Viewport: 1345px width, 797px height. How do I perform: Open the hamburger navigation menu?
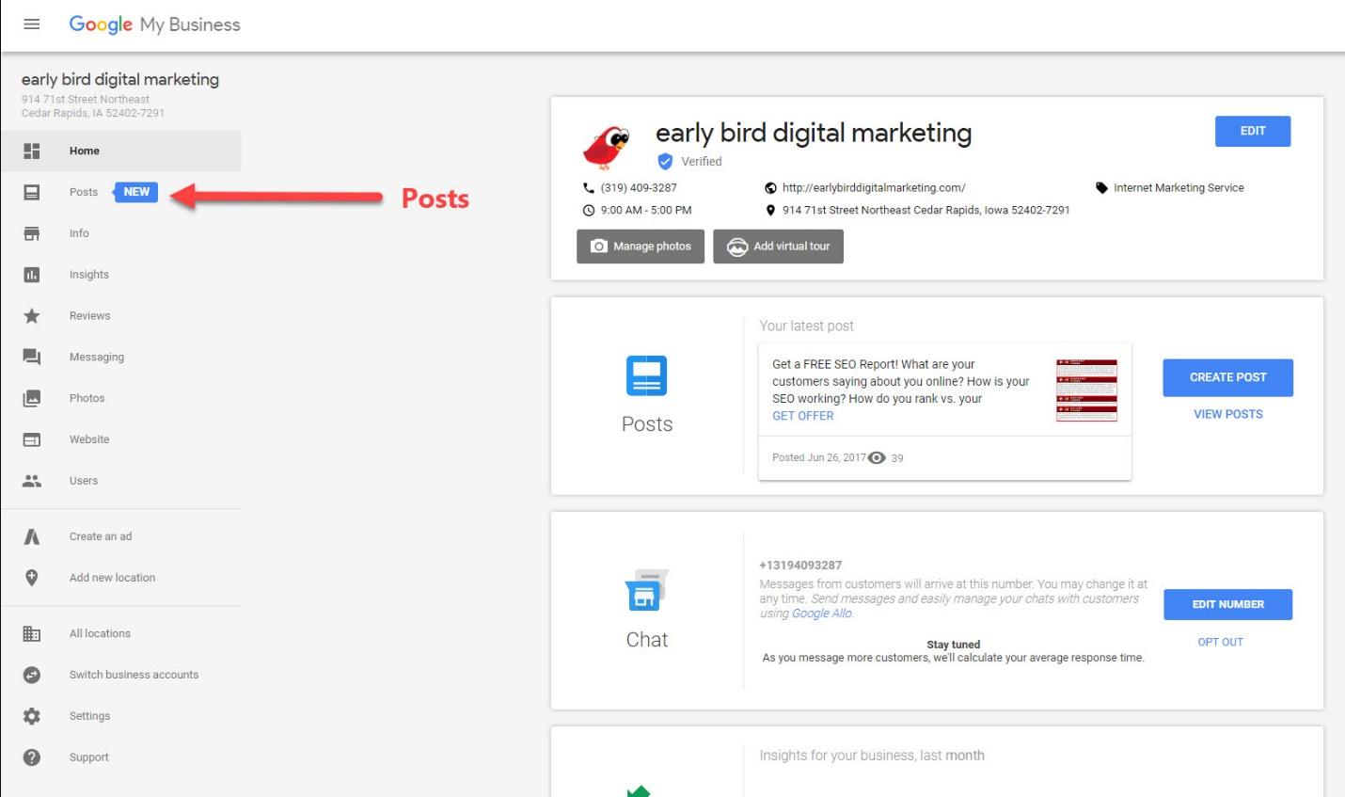(x=31, y=24)
